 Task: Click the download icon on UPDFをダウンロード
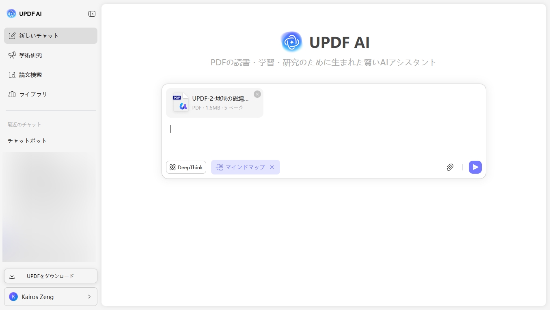click(x=12, y=276)
